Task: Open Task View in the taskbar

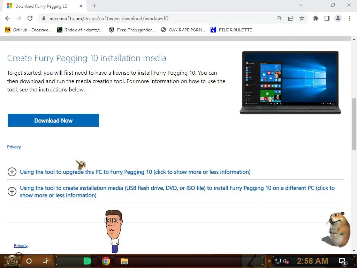Action: tap(46, 261)
